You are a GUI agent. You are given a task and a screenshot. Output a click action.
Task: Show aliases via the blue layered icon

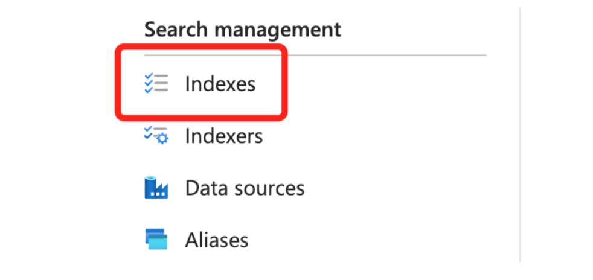coord(156,240)
